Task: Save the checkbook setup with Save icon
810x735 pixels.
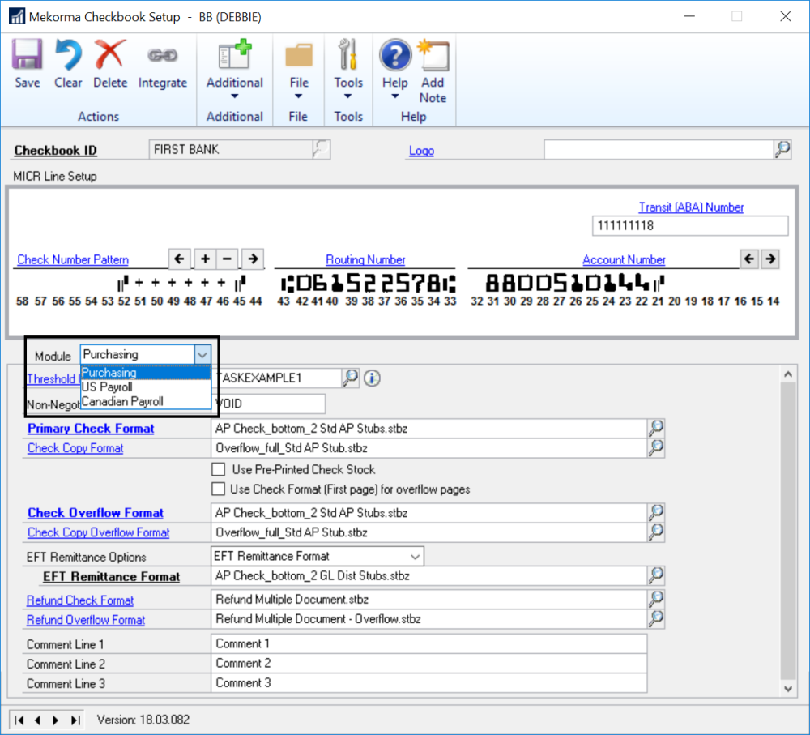Action: tap(27, 54)
